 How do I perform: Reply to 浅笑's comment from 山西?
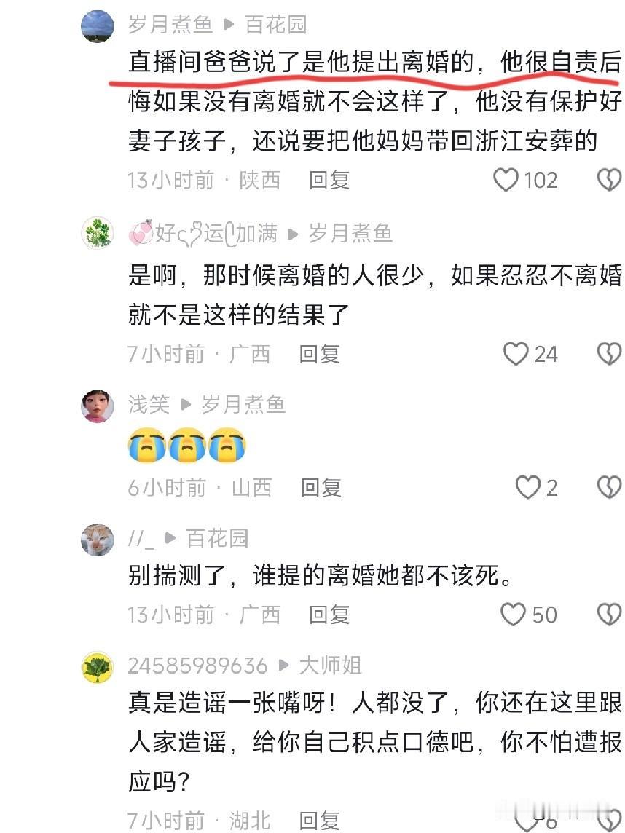(x=321, y=487)
